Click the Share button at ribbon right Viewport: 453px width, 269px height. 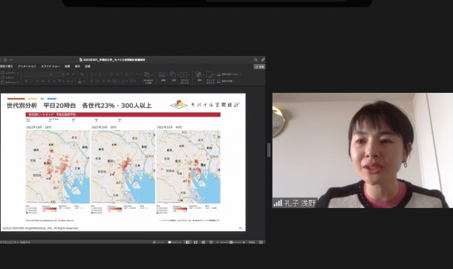[x=259, y=67]
